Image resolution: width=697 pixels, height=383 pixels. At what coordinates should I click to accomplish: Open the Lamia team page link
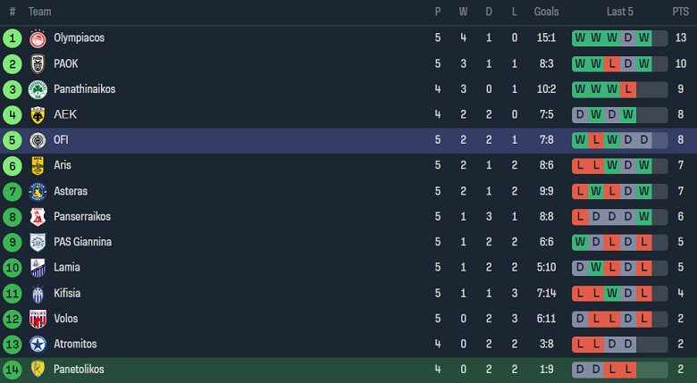pyautogui.click(x=67, y=267)
